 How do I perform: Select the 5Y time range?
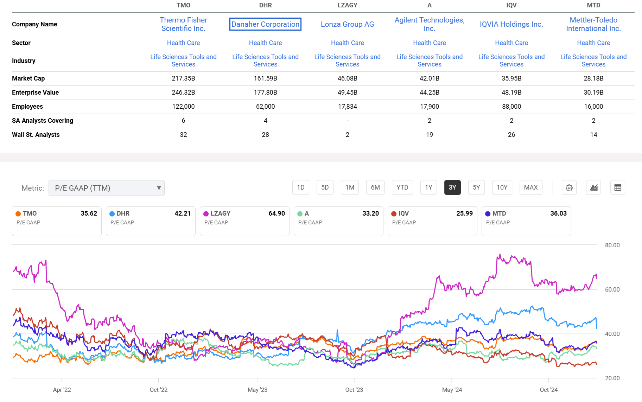point(476,187)
